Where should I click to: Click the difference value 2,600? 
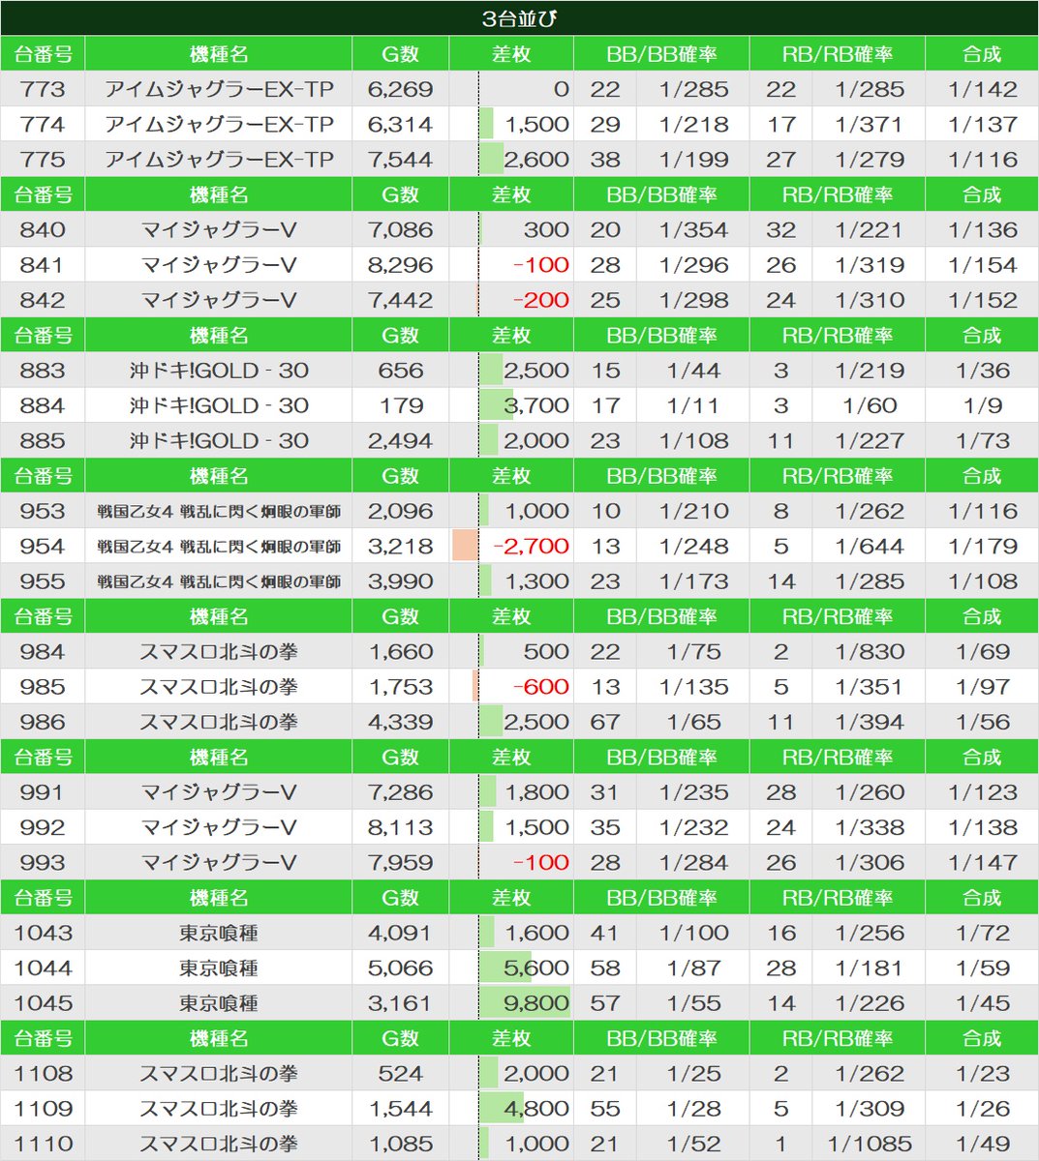click(536, 160)
